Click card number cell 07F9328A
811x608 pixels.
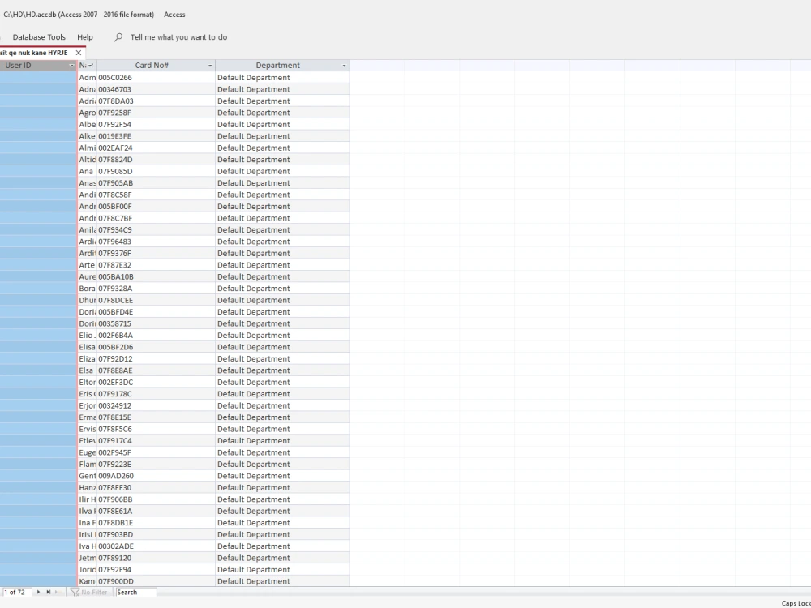coord(156,289)
